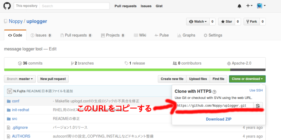Expand the Branch: master selector

tap(20, 79)
